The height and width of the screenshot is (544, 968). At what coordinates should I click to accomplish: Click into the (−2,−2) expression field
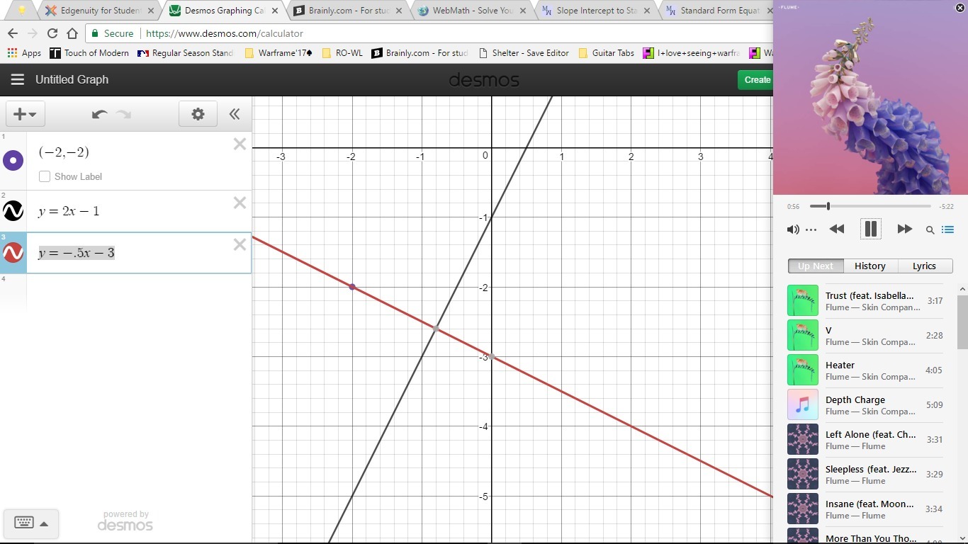pyautogui.click(x=64, y=152)
